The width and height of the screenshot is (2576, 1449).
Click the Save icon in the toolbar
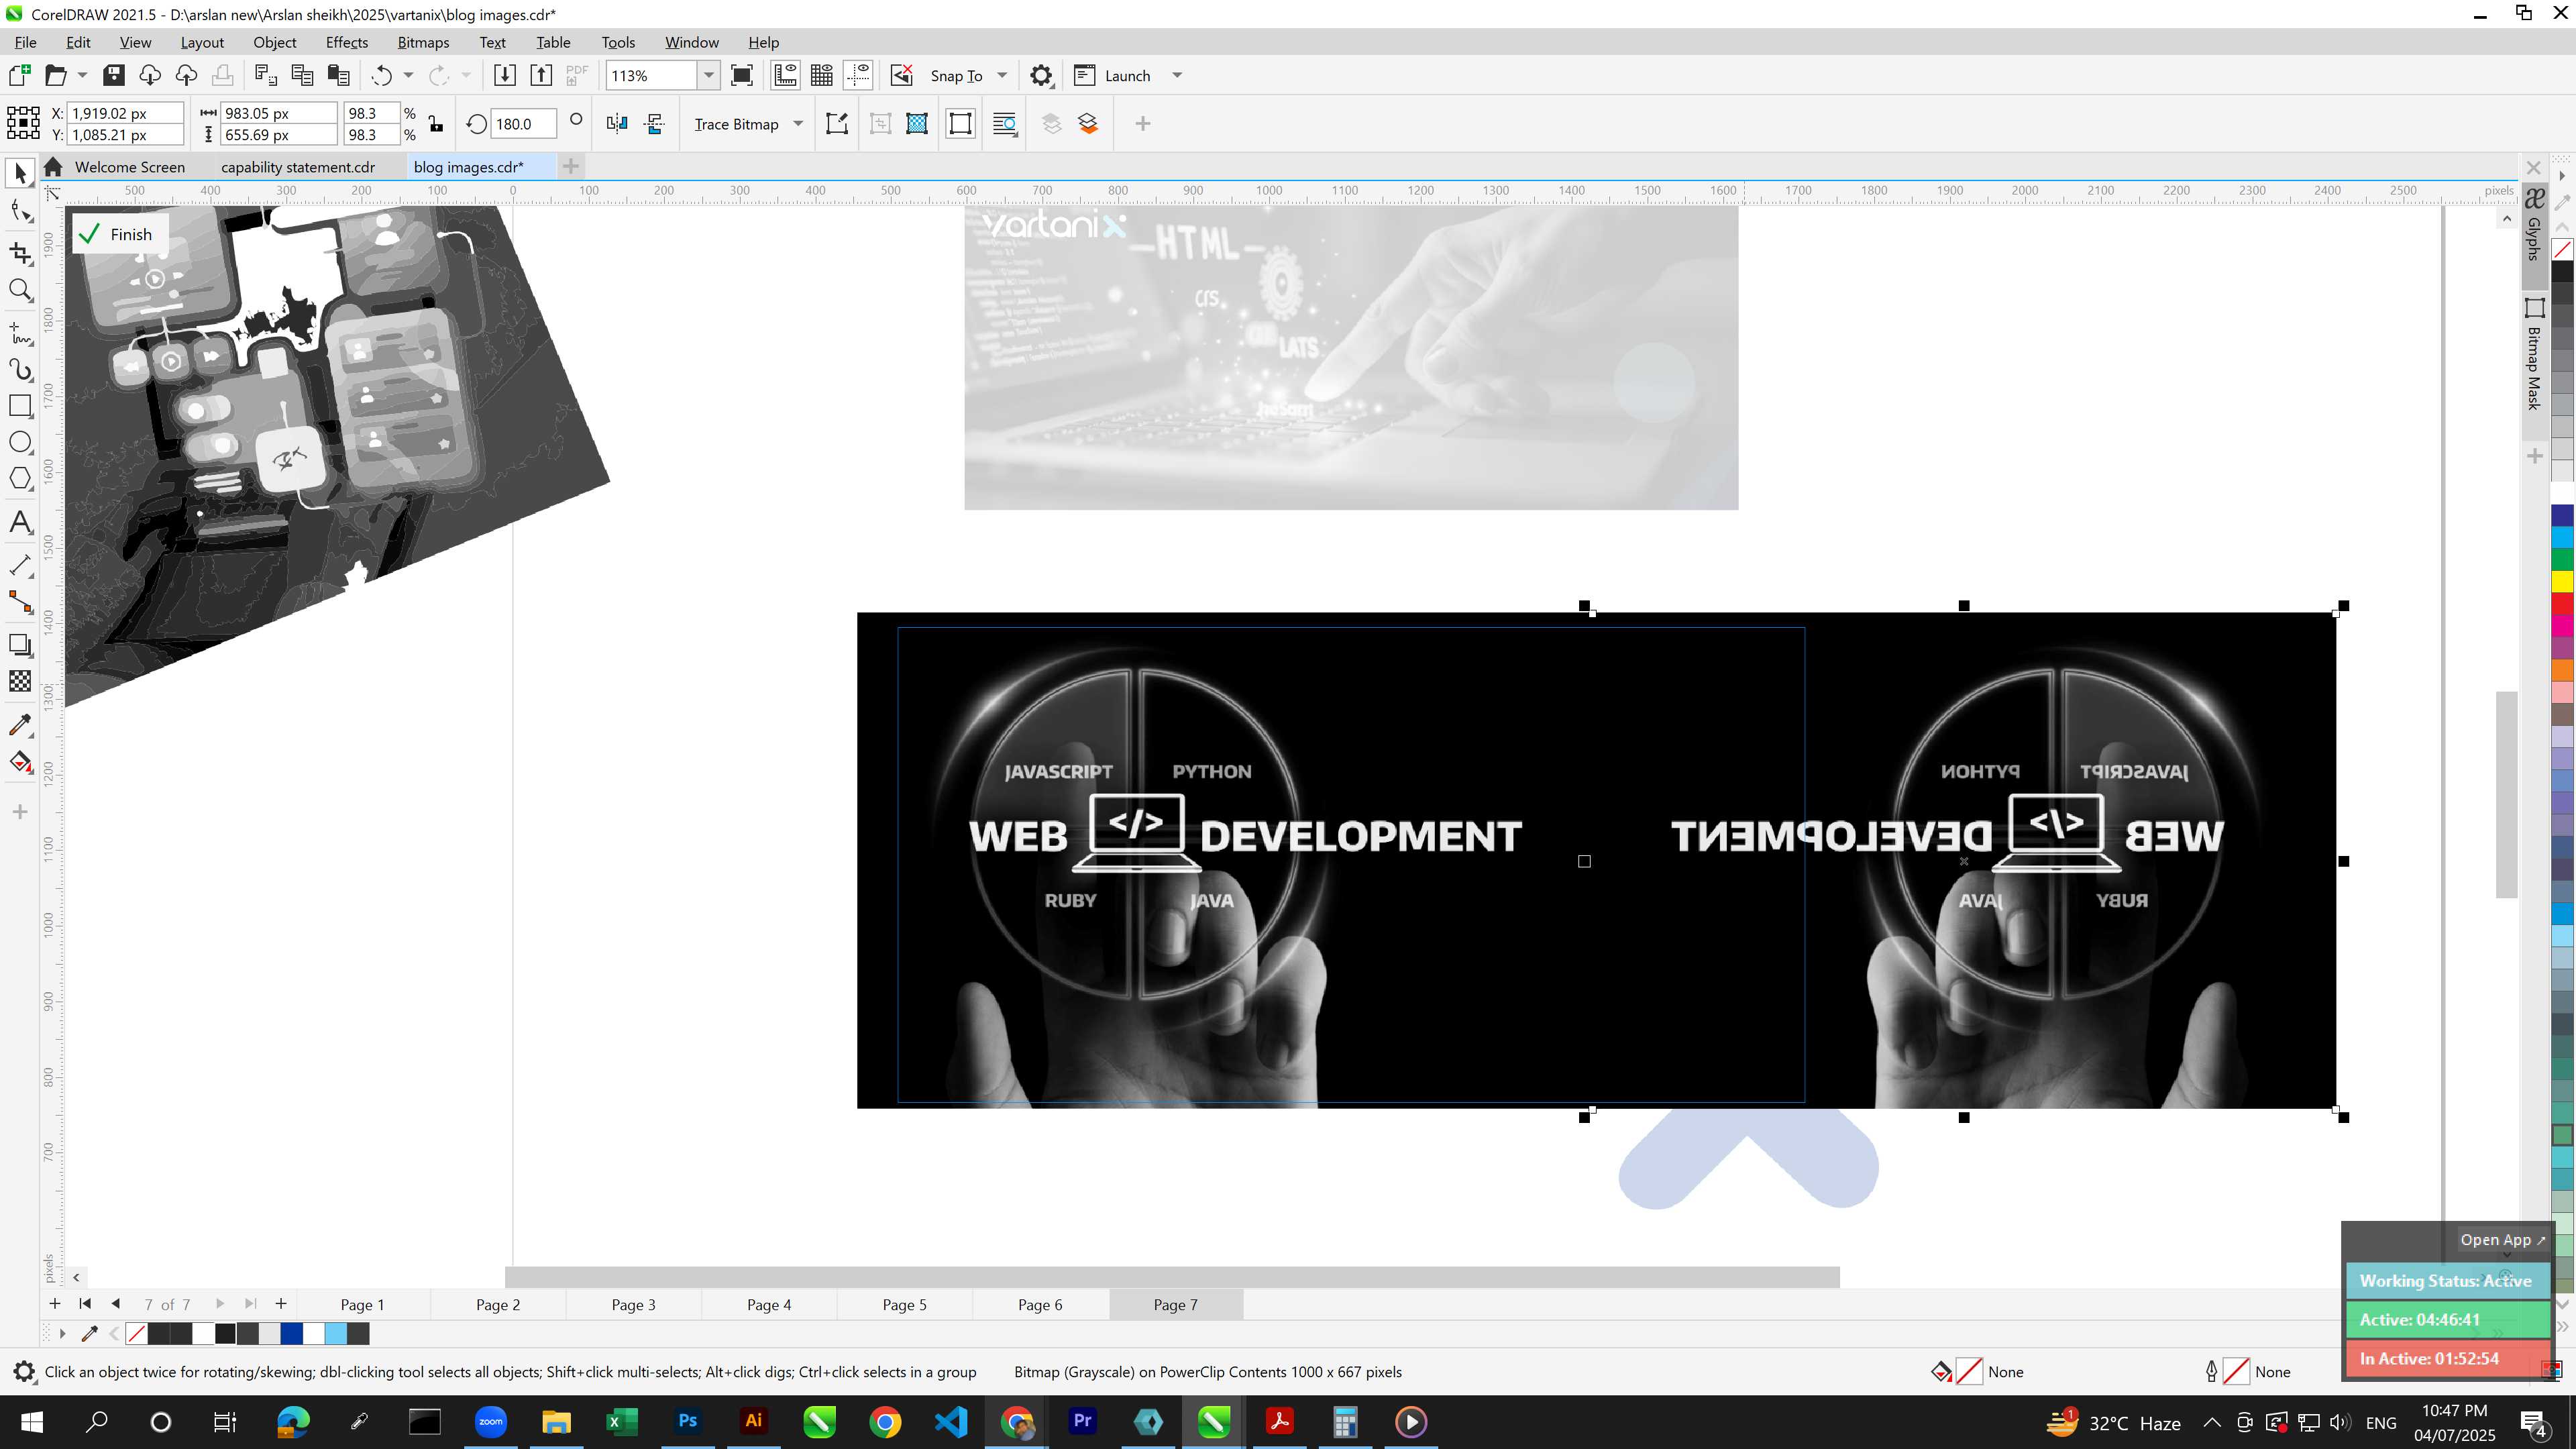tap(114, 76)
